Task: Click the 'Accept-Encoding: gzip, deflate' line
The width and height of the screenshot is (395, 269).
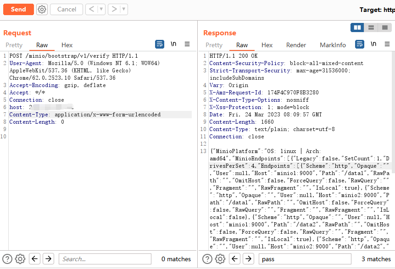Action: (58, 85)
